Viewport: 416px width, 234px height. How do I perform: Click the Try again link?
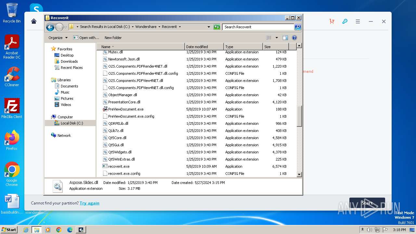point(89,203)
